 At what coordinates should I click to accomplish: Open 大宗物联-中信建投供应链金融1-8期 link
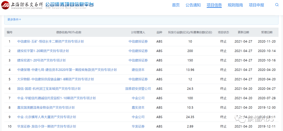tap(56, 79)
